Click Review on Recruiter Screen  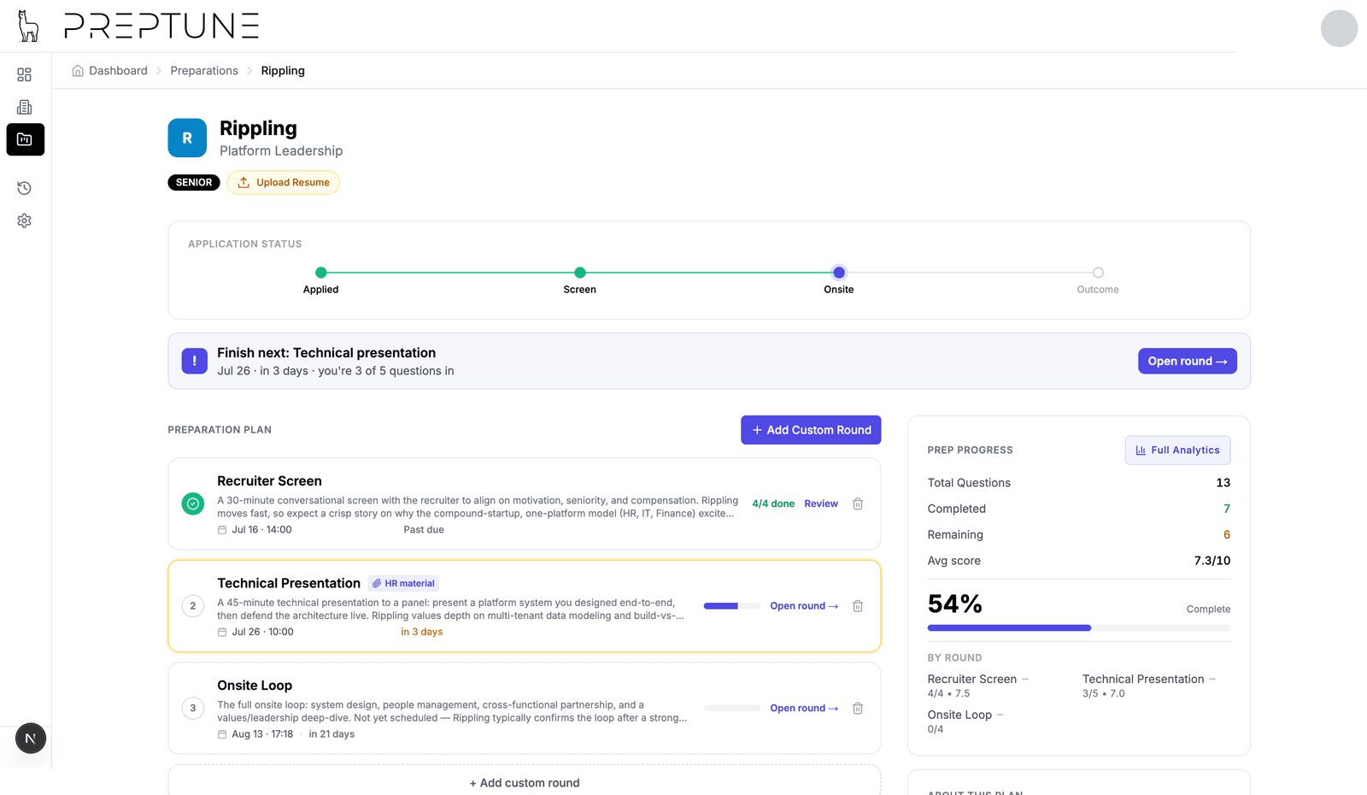coord(821,503)
